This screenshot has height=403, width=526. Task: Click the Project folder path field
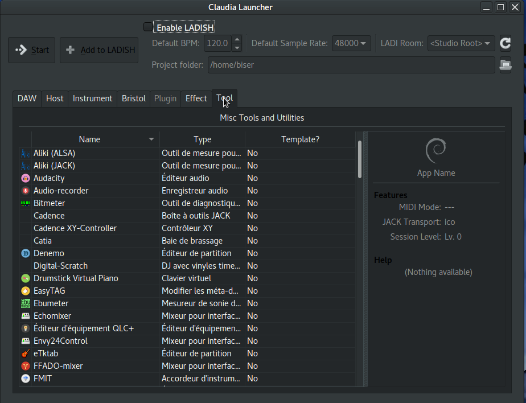[x=351, y=65]
